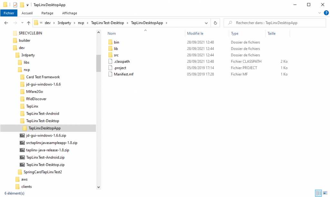330x197 pixels.
Task: Select the Mifare2Go folder icon
Action: pyautogui.click(x=22, y=92)
